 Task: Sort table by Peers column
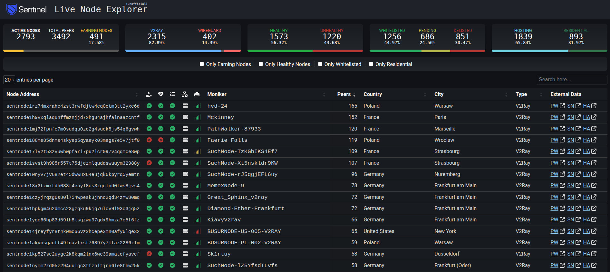pos(344,94)
